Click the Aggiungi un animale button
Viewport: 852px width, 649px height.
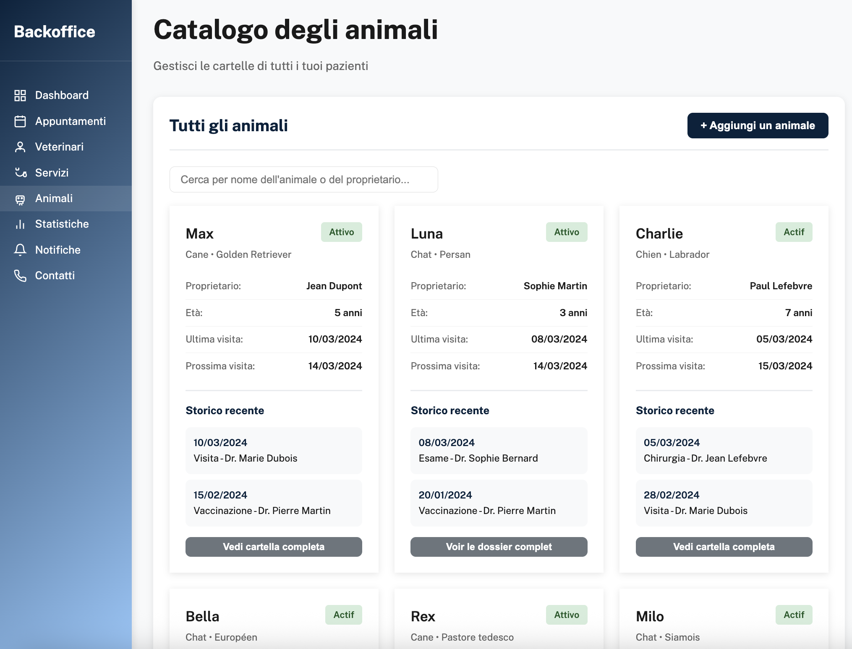[758, 125]
